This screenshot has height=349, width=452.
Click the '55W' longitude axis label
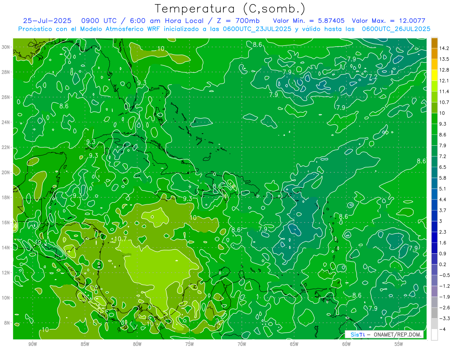tap(399, 344)
